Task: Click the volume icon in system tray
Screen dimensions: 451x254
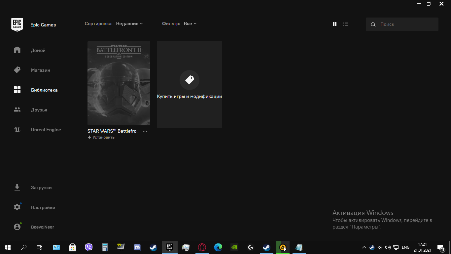Action: [388, 247]
